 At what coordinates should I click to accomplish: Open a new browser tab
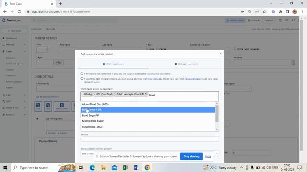tap(61, 4)
